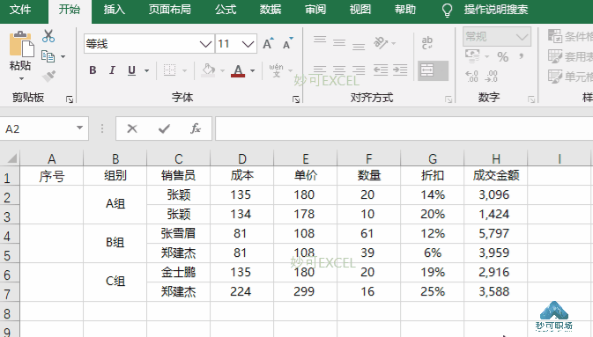Switch to the 公式 Formulas tab

point(226,10)
